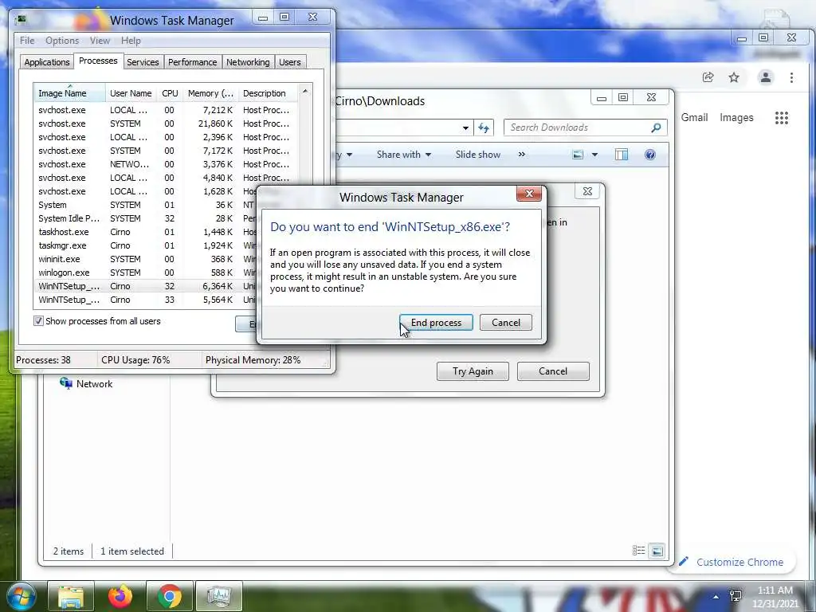The width and height of the screenshot is (816, 612).
Task: Click Slide show in Explorer toolbar
Action: pos(478,155)
